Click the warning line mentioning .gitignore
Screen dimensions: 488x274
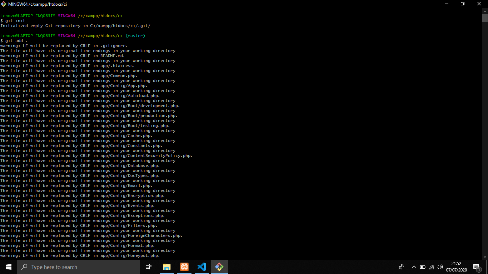click(64, 46)
